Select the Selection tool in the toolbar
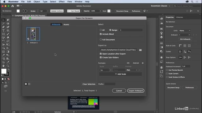The height and width of the screenshot is (113, 202). click(x=3, y=20)
